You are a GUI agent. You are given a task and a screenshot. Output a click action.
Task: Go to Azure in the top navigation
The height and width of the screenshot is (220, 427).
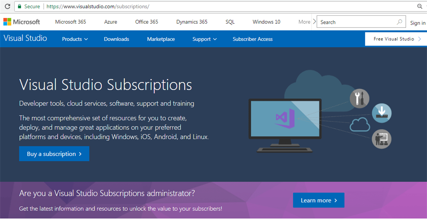[111, 22]
